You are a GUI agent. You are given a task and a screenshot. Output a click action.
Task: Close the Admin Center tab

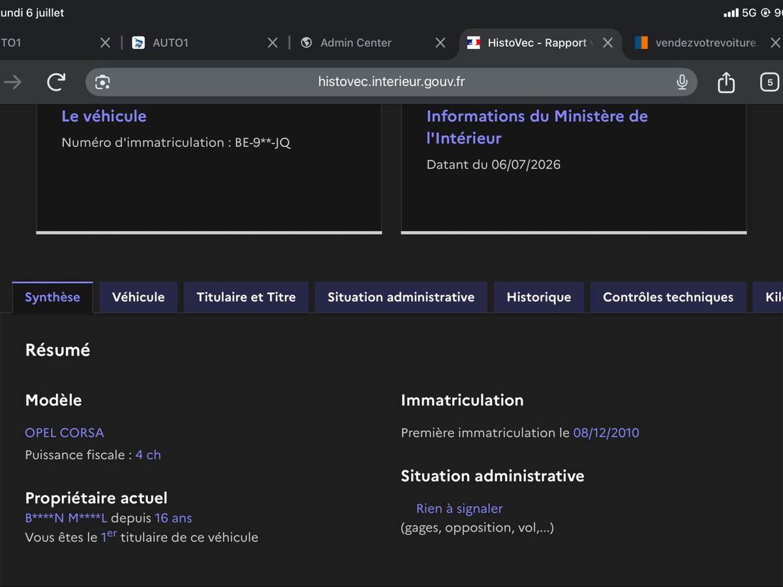pyautogui.click(x=440, y=42)
